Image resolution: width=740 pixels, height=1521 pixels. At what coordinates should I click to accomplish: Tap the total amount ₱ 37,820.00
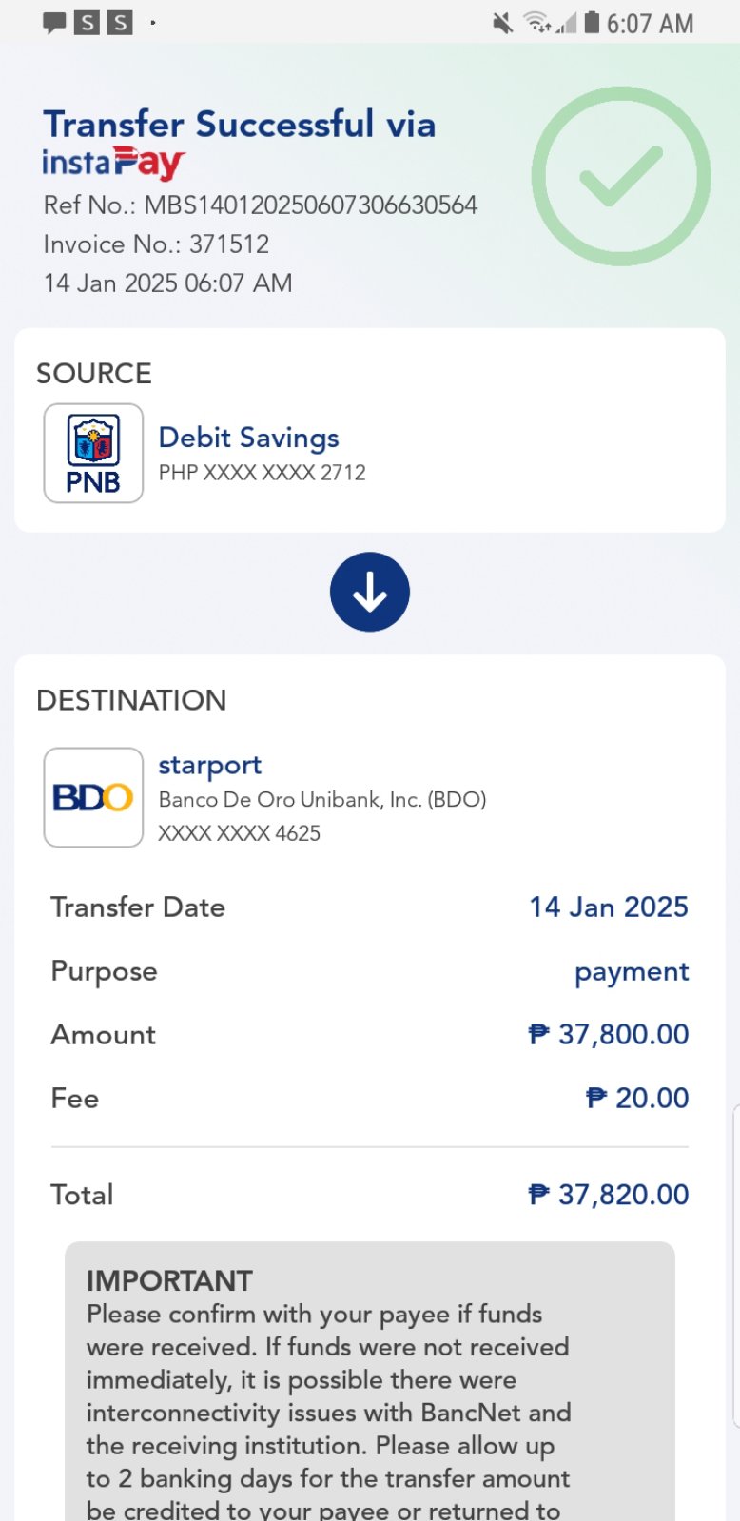click(x=609, y=1195)
